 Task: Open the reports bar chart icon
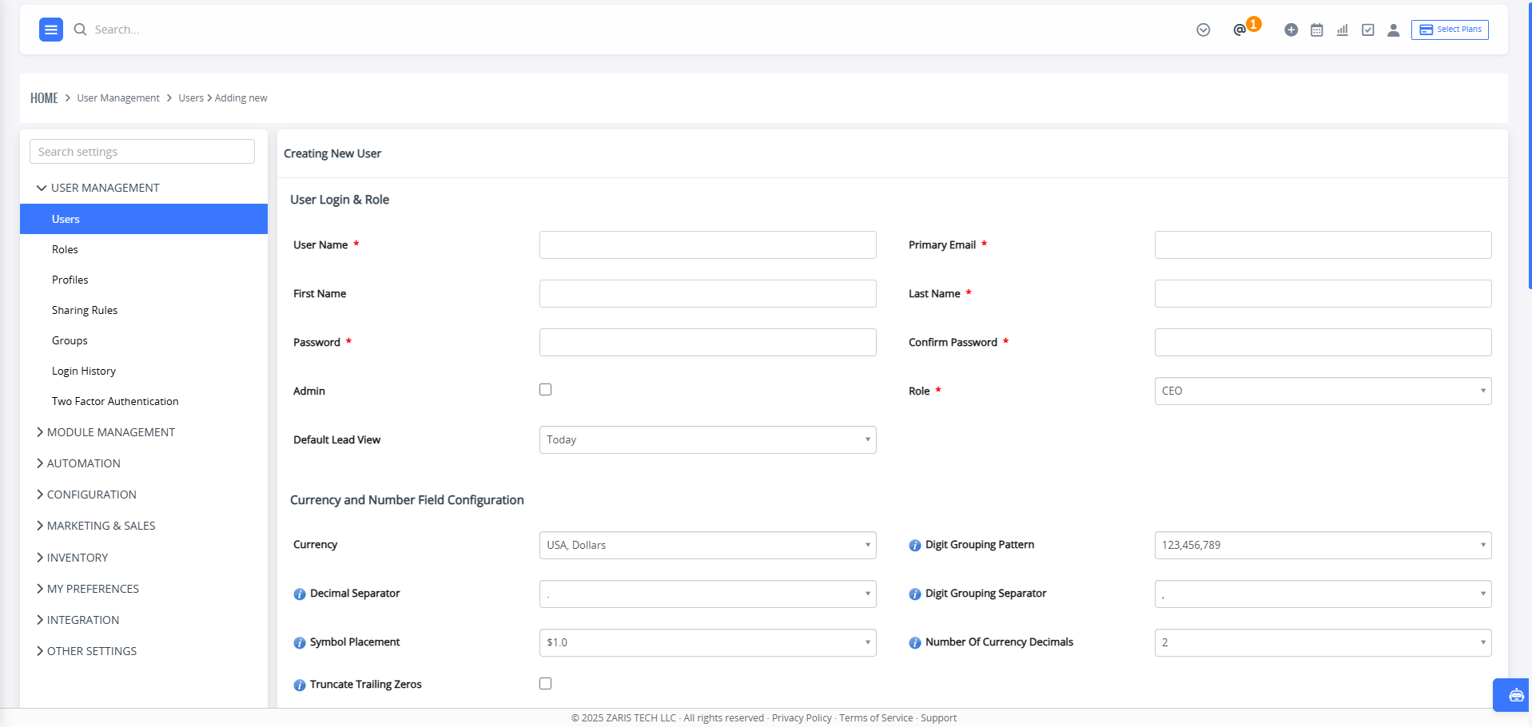point(1343,30)
